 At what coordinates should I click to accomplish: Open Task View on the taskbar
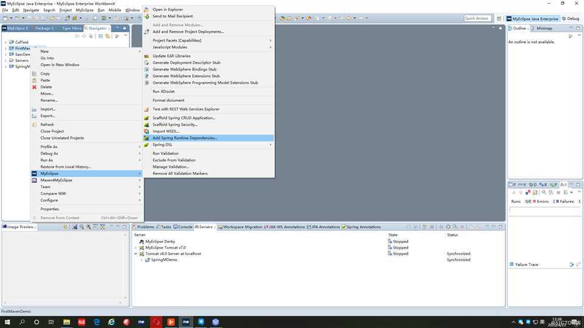(x=51, y=322)
